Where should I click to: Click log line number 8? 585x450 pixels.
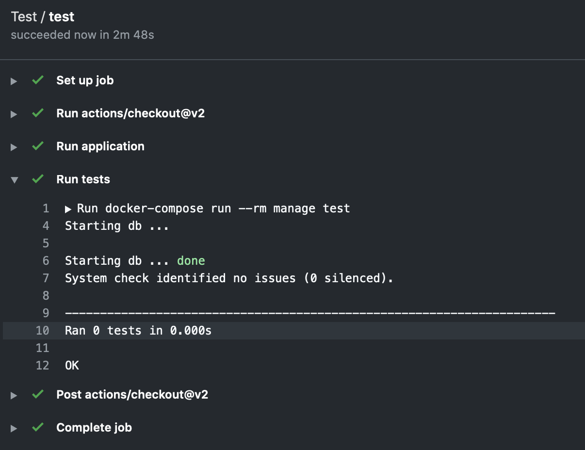(46, 296)
